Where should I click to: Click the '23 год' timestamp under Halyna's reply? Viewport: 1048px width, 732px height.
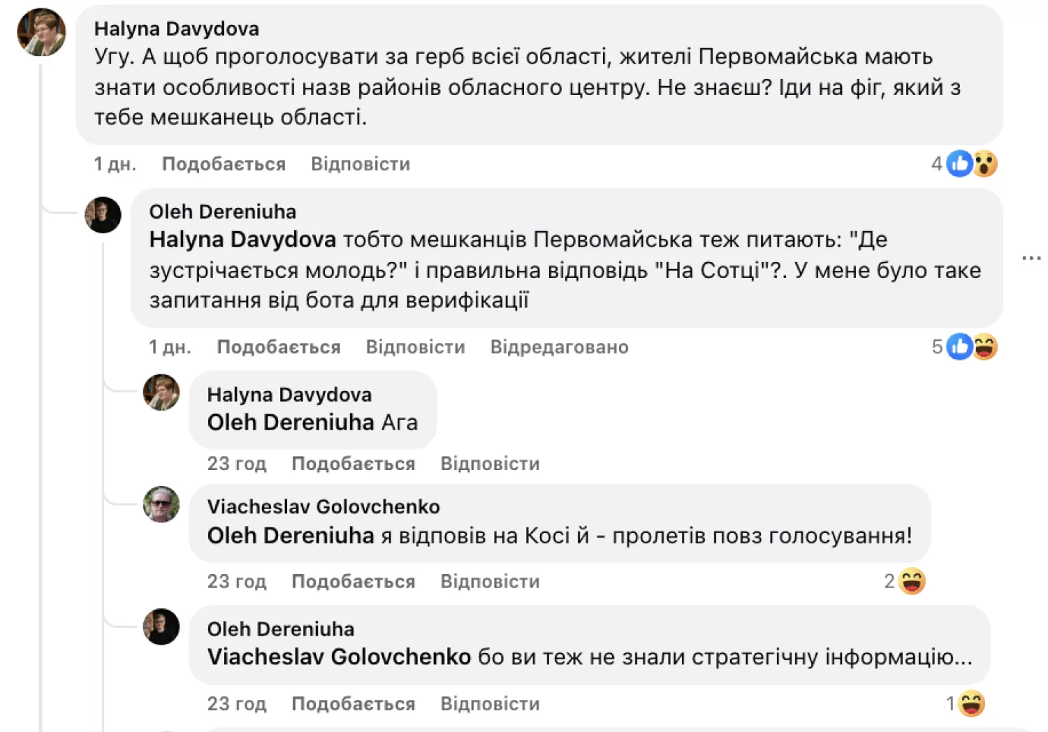[237, 463]
